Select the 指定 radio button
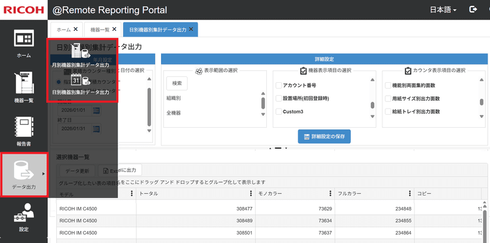490x243 pixels. [59, 82]
